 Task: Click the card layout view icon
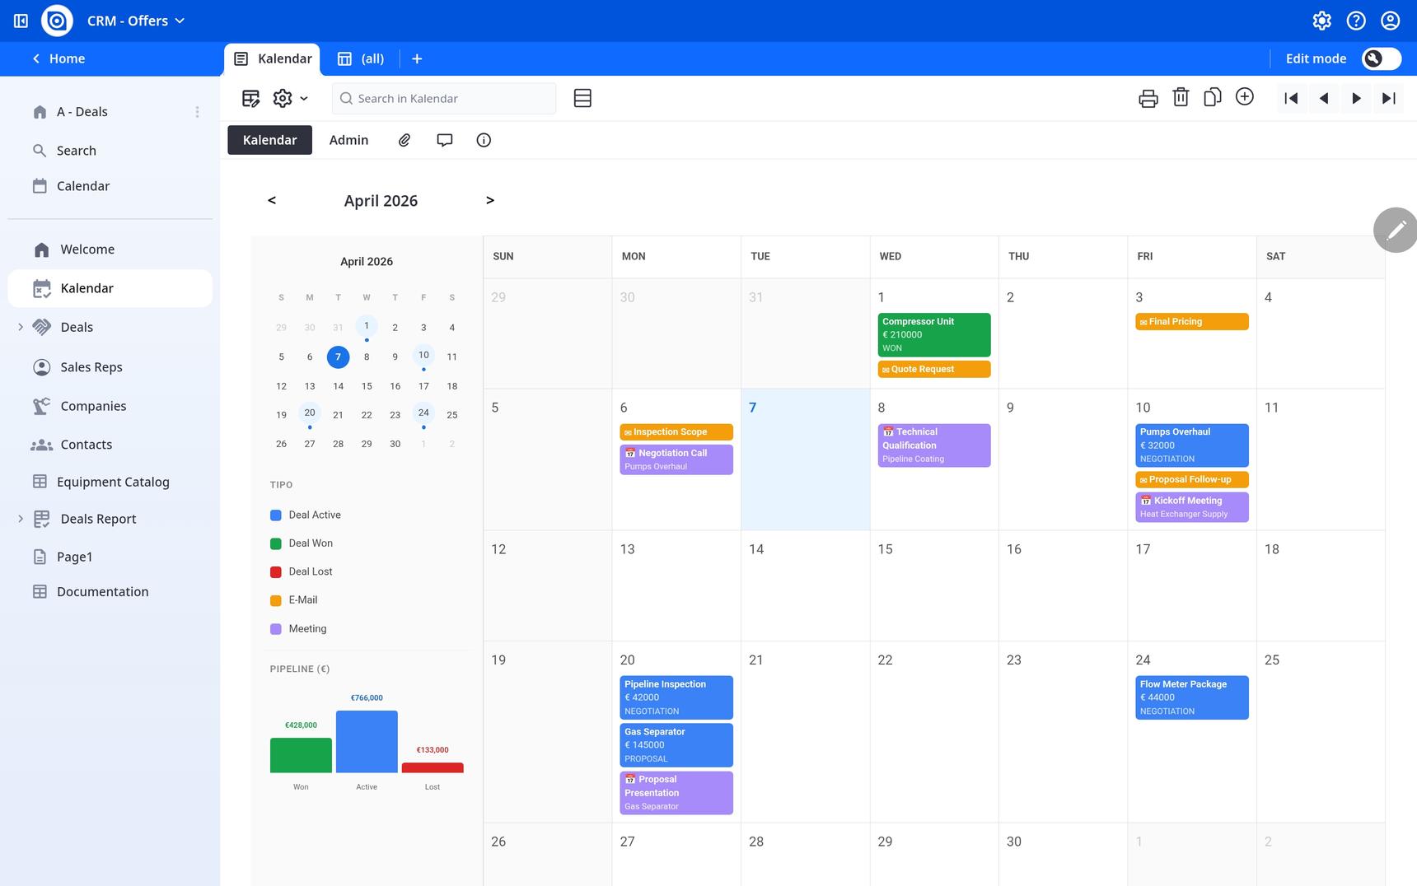(x=582, y=99)
